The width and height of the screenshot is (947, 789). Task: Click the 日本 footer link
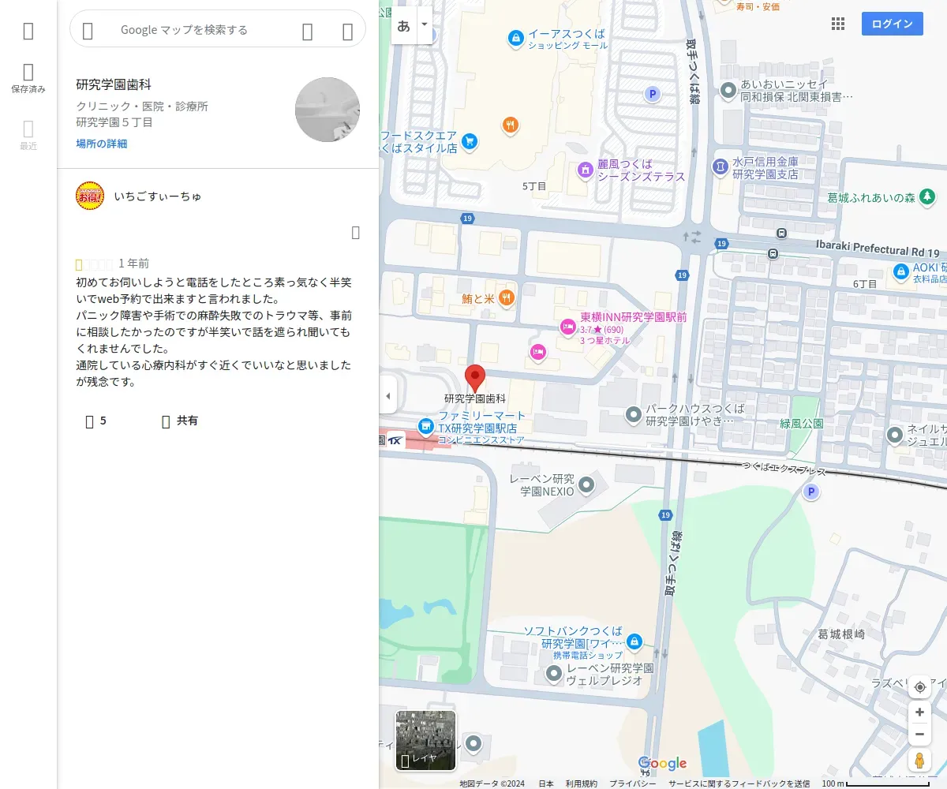546,783
